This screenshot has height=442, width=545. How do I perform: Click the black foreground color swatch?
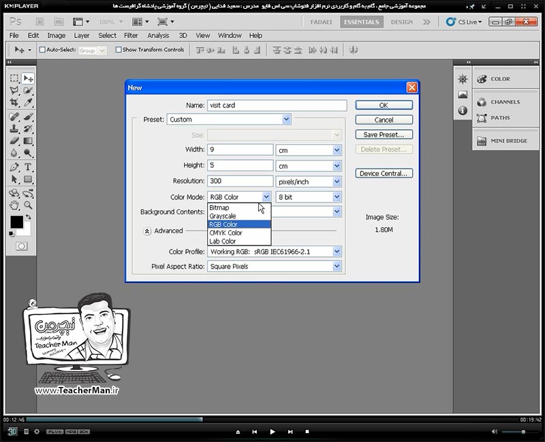point(16,222)
